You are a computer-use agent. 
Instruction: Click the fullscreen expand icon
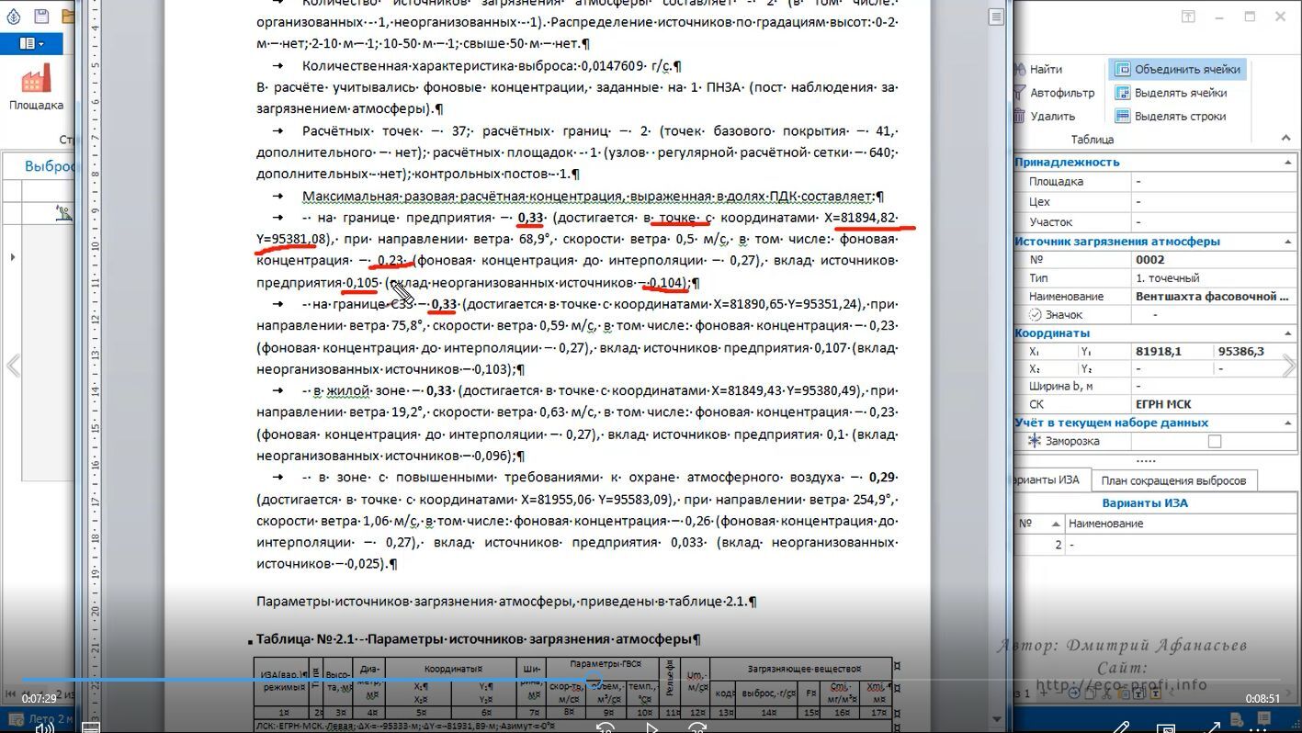point(1213,727)
